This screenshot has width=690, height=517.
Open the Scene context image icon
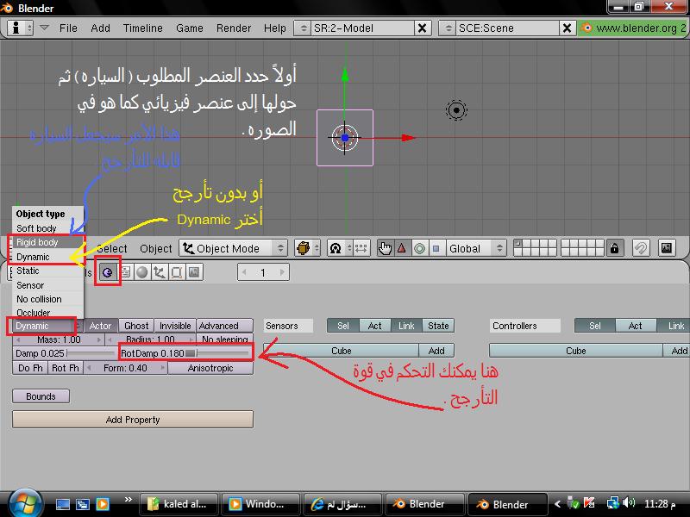[193, 272]
